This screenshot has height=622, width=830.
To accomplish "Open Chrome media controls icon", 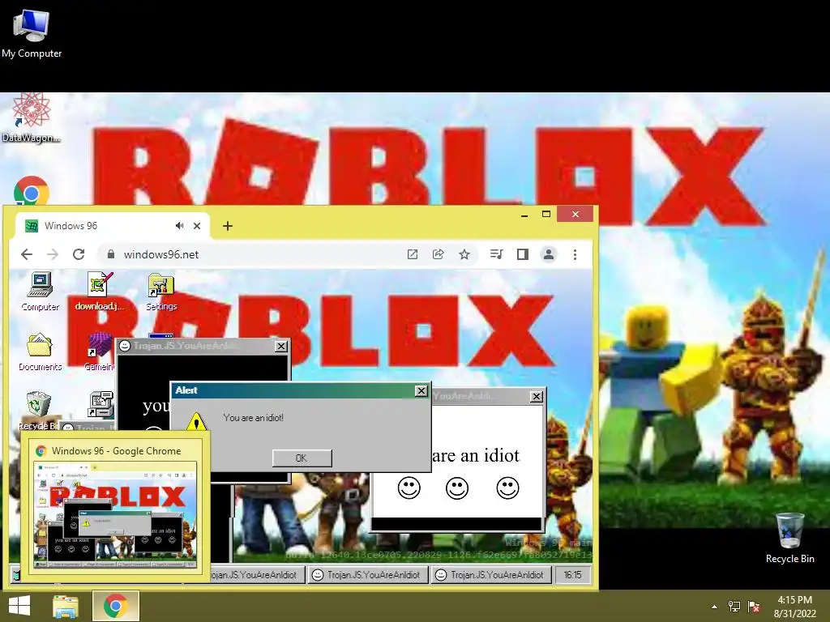I will 496,254.
